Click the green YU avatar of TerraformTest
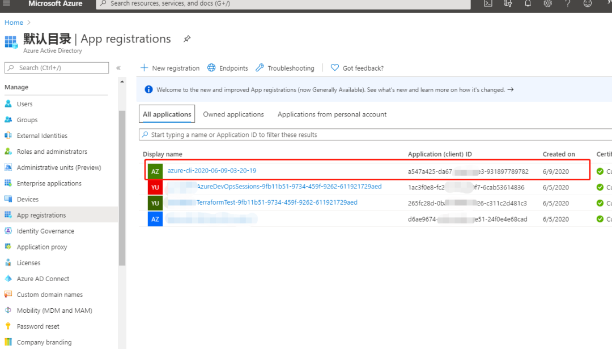Viewport: 612px width, 349px height. coord(155,203)
